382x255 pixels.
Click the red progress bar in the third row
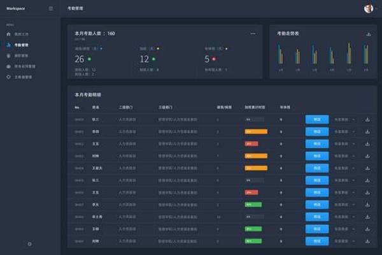tap(251, 144)
